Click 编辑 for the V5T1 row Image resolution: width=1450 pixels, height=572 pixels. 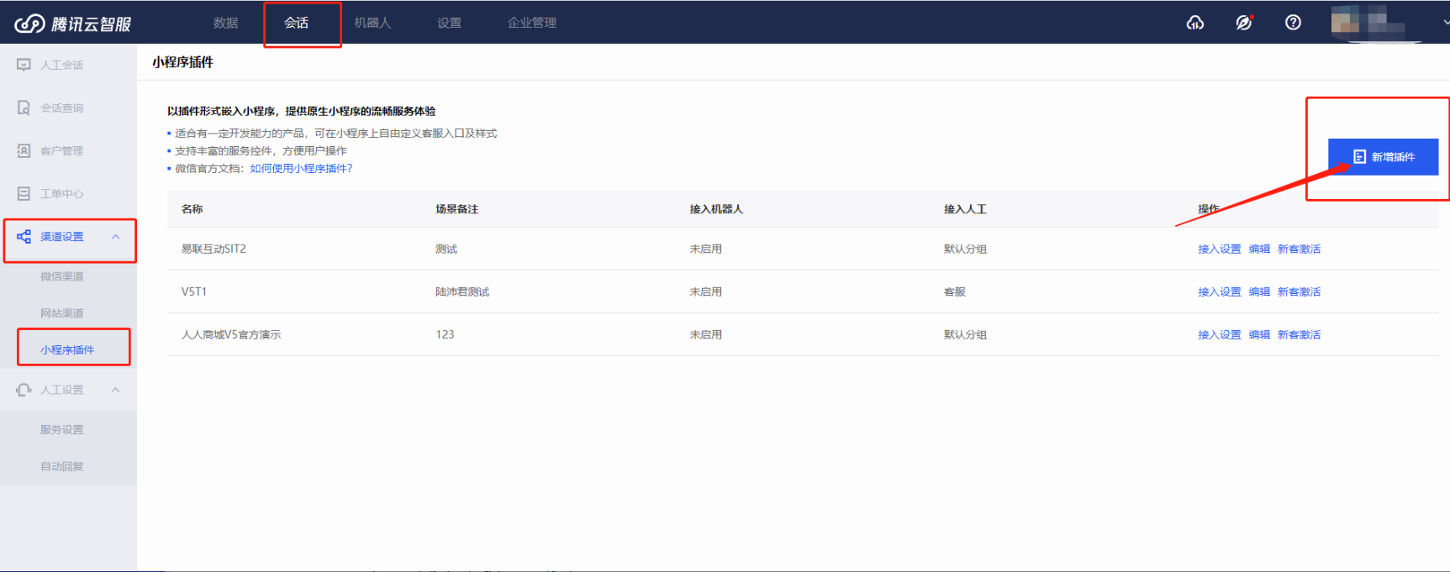pyautogui.click(x=1259, y=291)
